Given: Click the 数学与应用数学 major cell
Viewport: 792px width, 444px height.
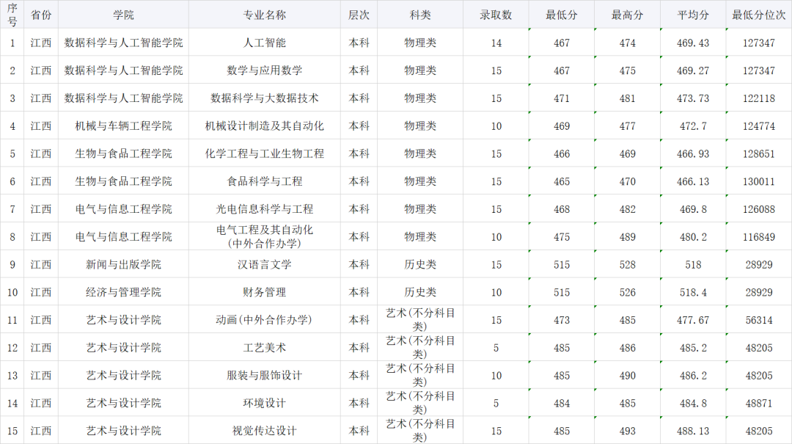Looking at the screenshot, I should [x=264, y=70].
